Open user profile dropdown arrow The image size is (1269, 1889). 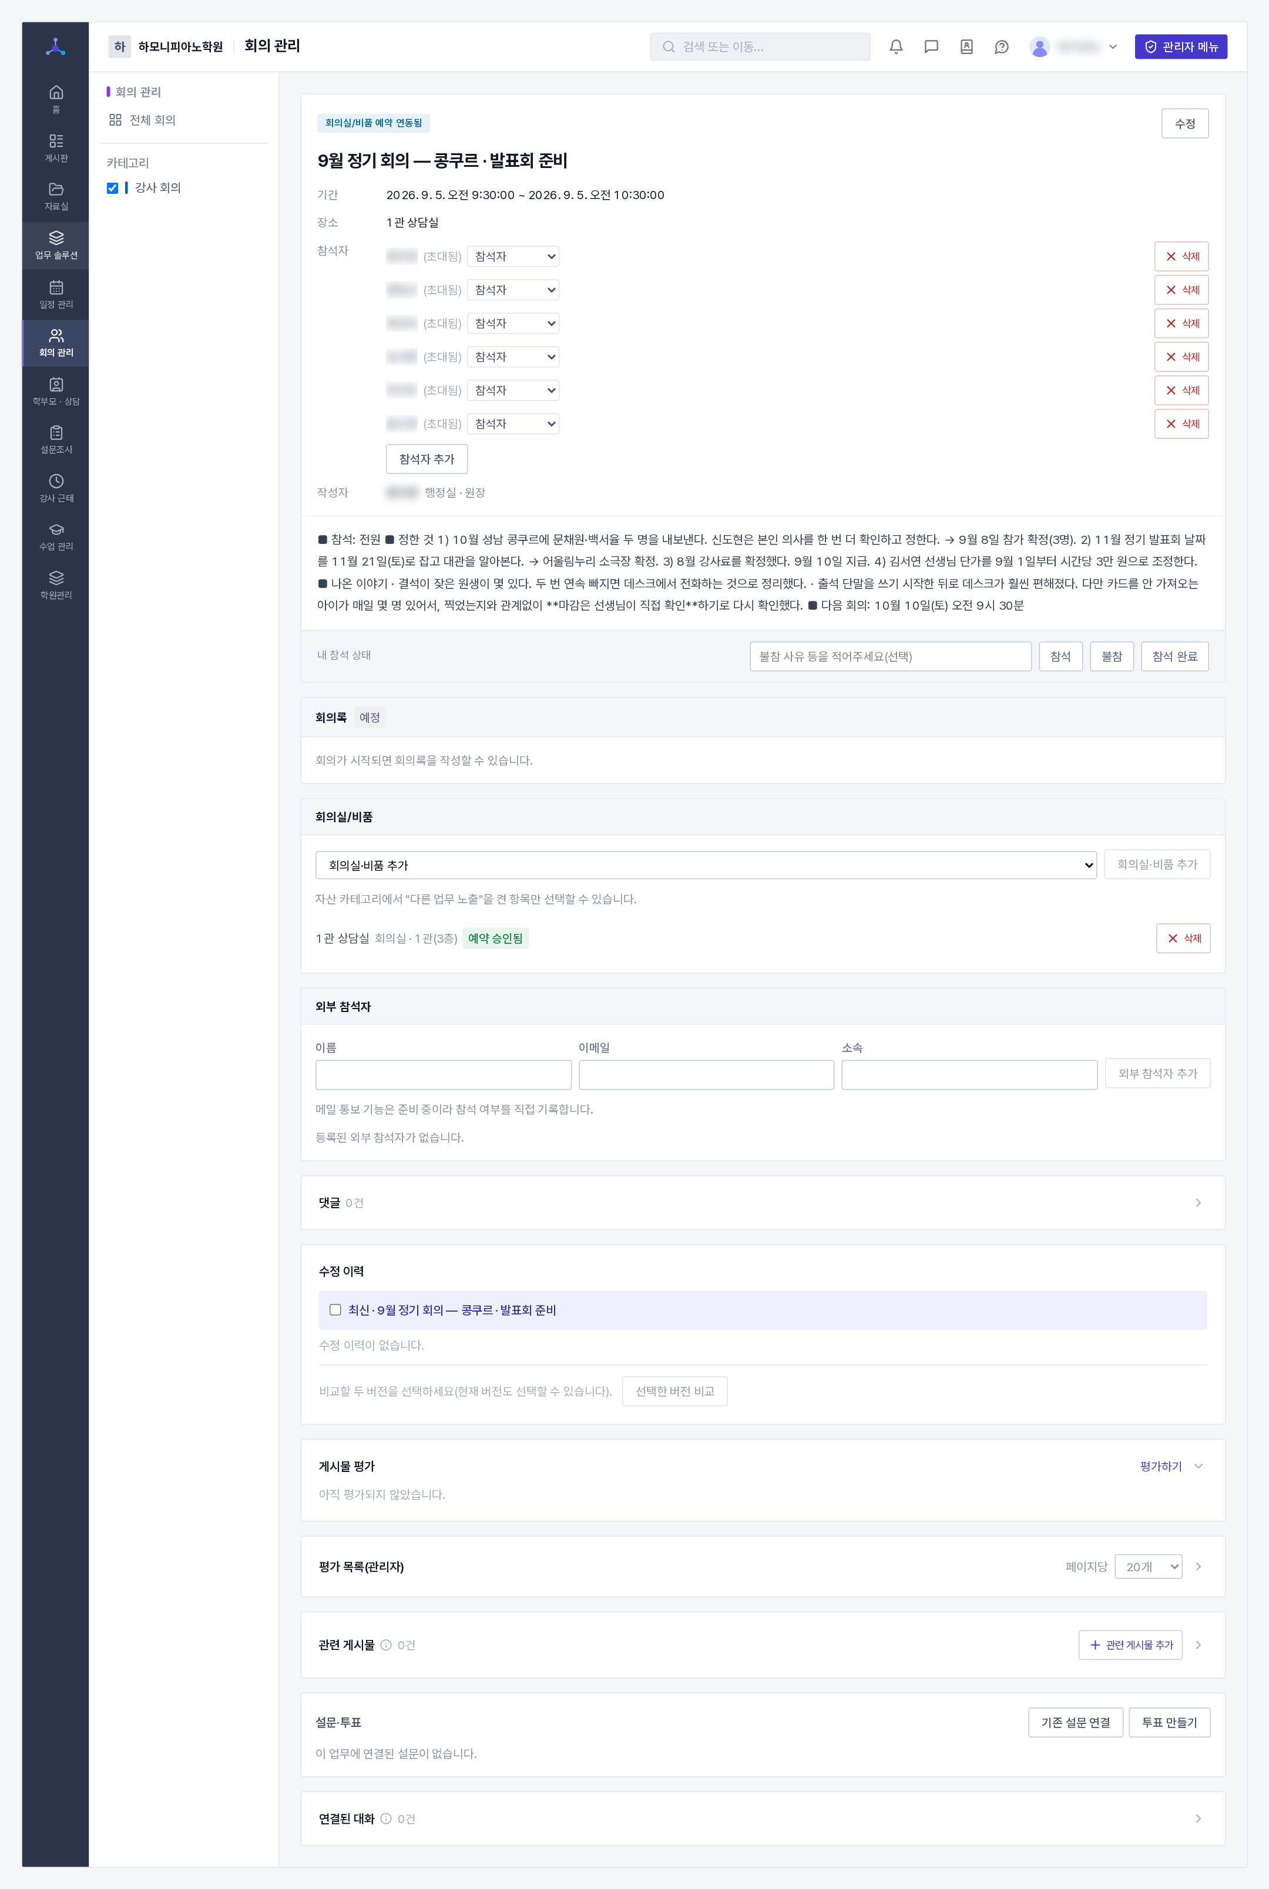tap(1113, 47)
